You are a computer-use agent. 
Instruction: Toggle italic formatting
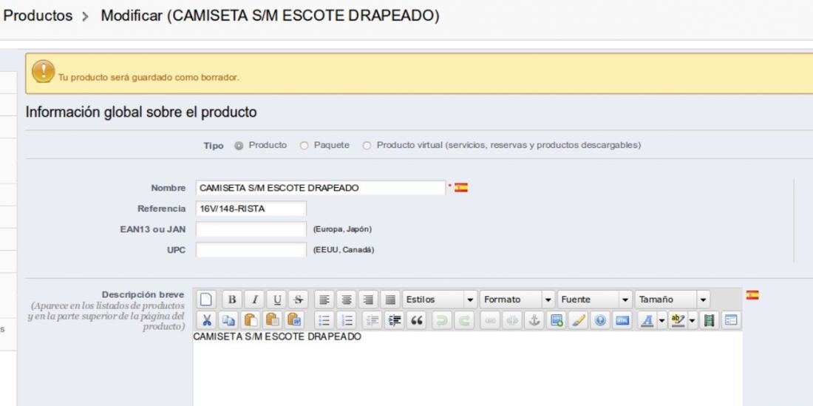(254, 300)
